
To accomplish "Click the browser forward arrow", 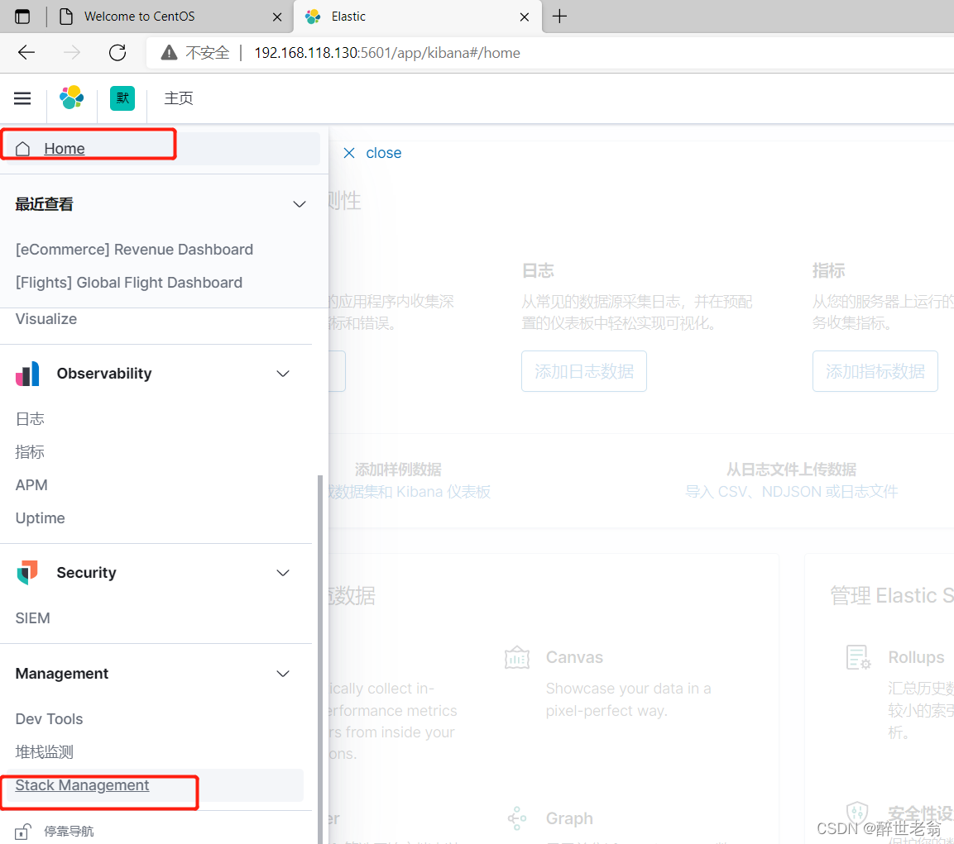I will pos(72,52).
